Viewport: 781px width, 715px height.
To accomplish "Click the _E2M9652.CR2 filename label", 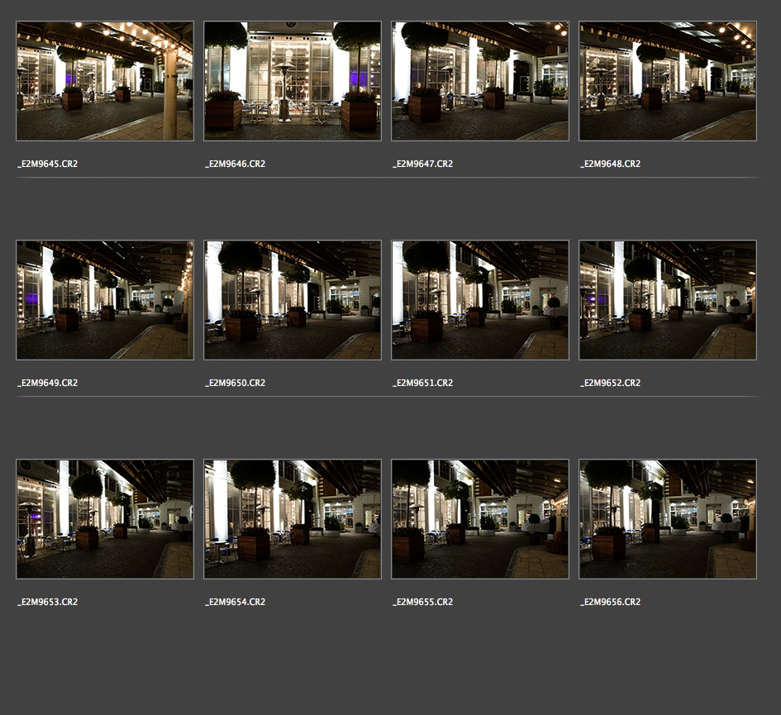I will (611, 383).
